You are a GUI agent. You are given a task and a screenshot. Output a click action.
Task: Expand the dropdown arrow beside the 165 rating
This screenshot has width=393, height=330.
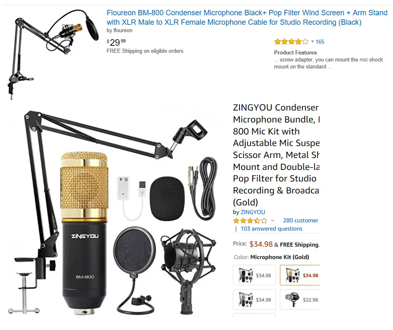tap(312, 42)
